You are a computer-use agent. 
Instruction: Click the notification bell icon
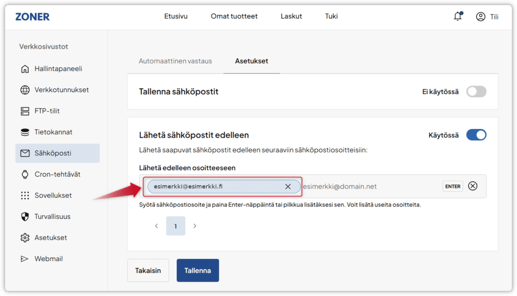(457, 16)
